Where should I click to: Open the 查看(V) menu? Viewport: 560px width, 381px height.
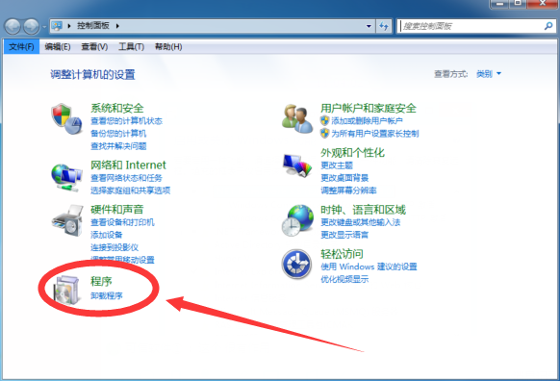click(x=94, y=47)
